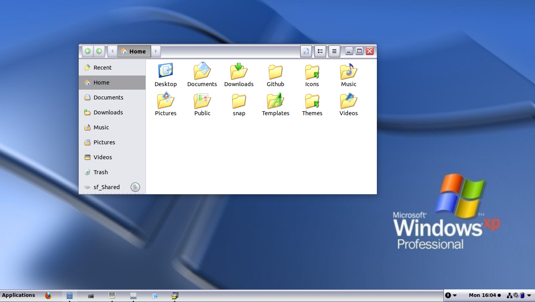Select sf_Shared in the sidebar
Image resolution: width=535 pixels, height=302 pixels.
point(112,187)
